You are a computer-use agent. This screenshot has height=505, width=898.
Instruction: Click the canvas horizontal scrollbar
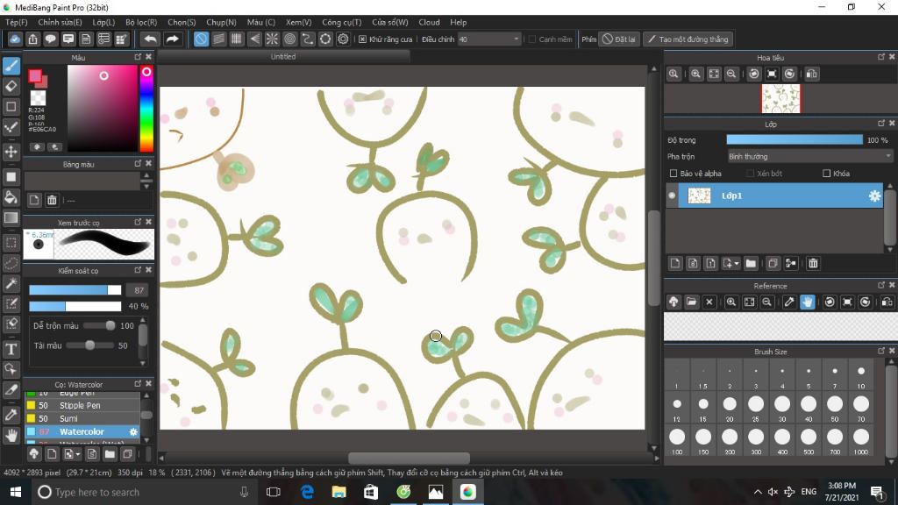click(x=409, y=458)
